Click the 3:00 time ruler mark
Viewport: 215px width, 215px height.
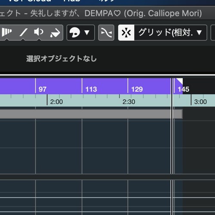200,102
